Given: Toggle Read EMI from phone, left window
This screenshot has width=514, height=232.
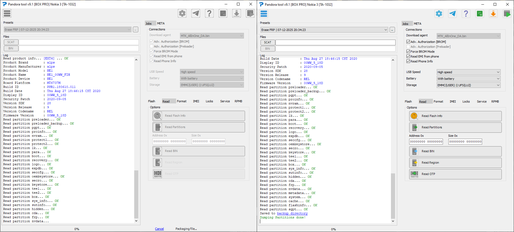Looking at the screenshot, I should click(x=151, y=56).
